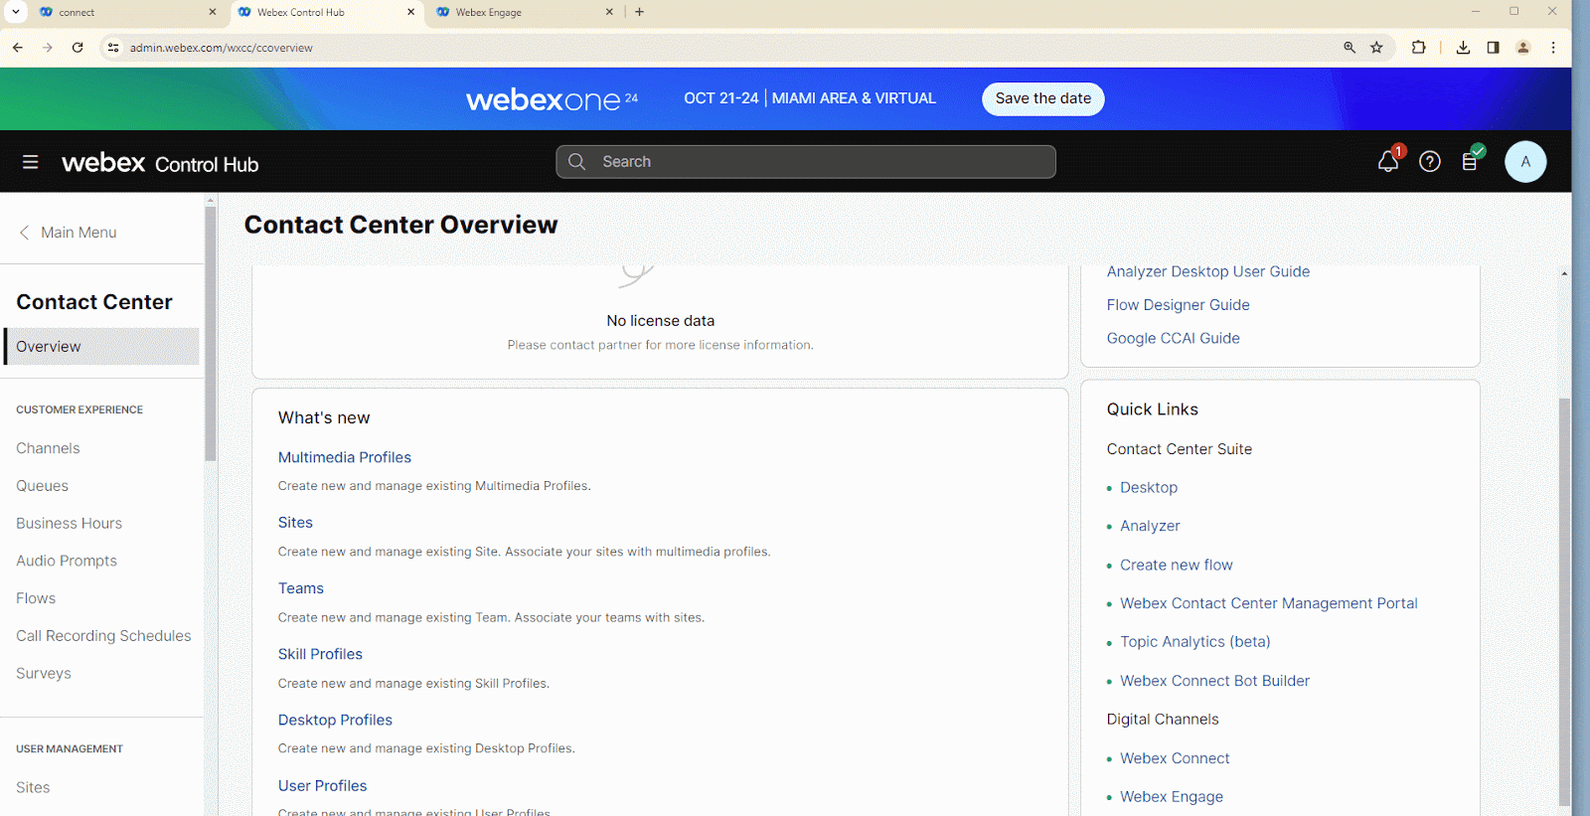Open the Teams link

(301, 588)
